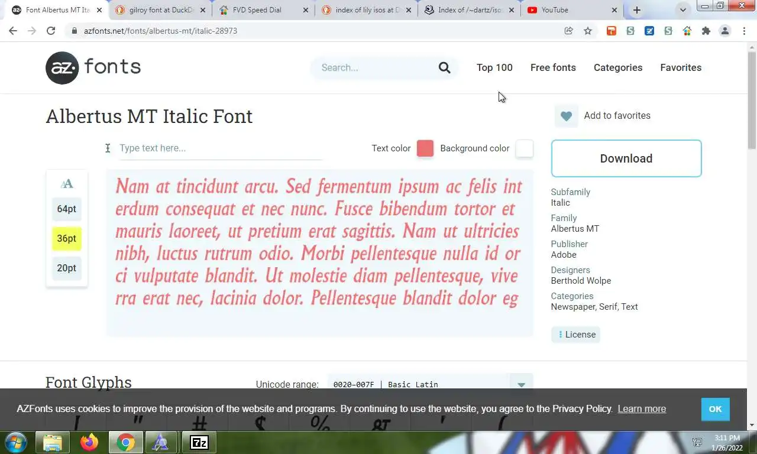Open the Extensions puzzle piece menu
The width and height of the screenshot is (757, 454).
pyautogui.click(x=706, y=31)
